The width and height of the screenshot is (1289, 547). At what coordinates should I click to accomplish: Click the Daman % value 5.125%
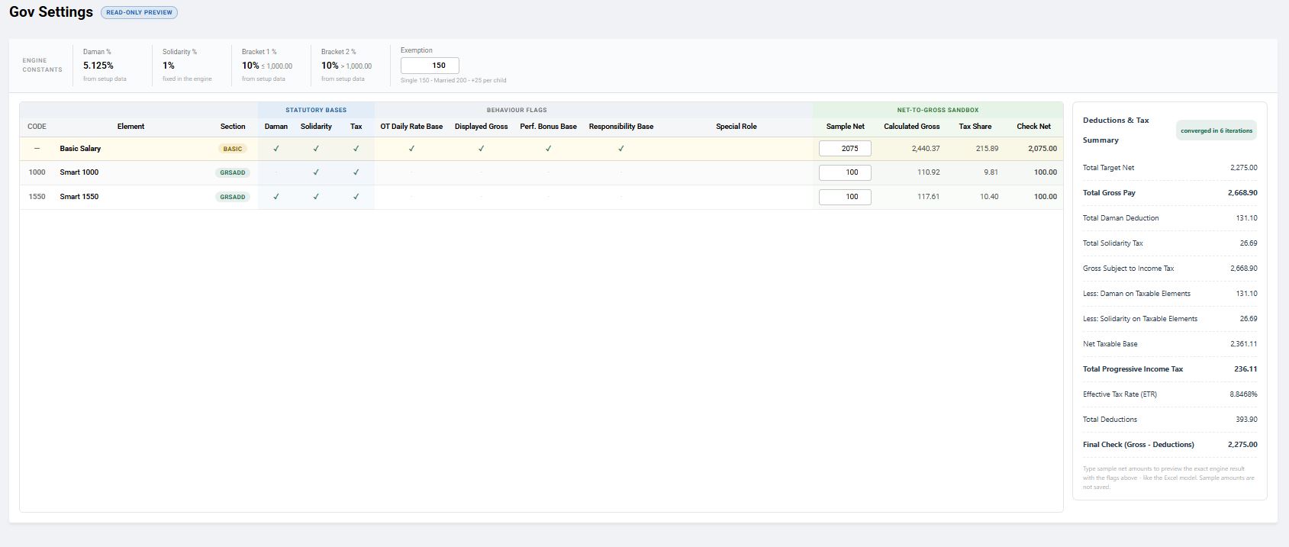coord(98,66)
